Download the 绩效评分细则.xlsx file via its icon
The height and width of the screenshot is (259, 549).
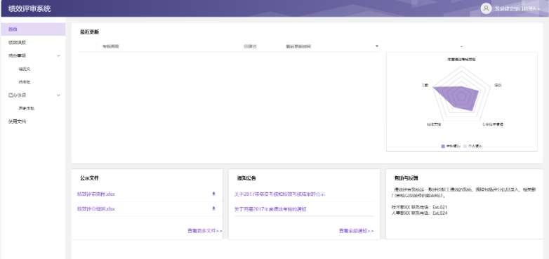click(x=213, y=208)
